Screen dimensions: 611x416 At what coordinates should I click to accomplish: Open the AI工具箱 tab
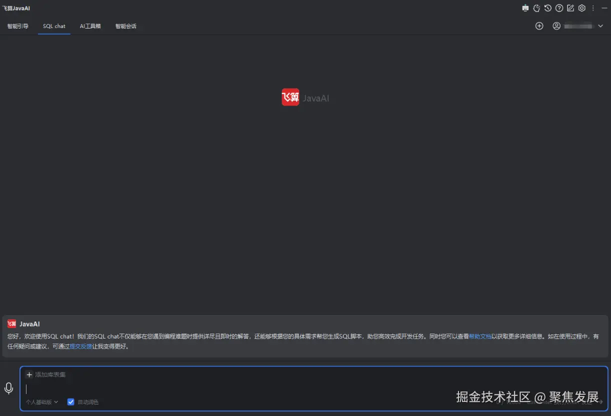click(90, 26)
